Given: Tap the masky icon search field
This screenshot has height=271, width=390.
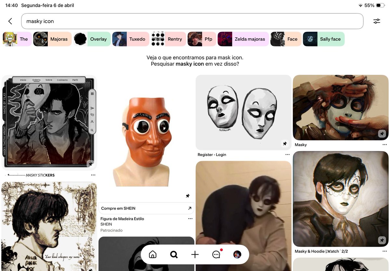Looking at the screenshot, I should 192,21.
